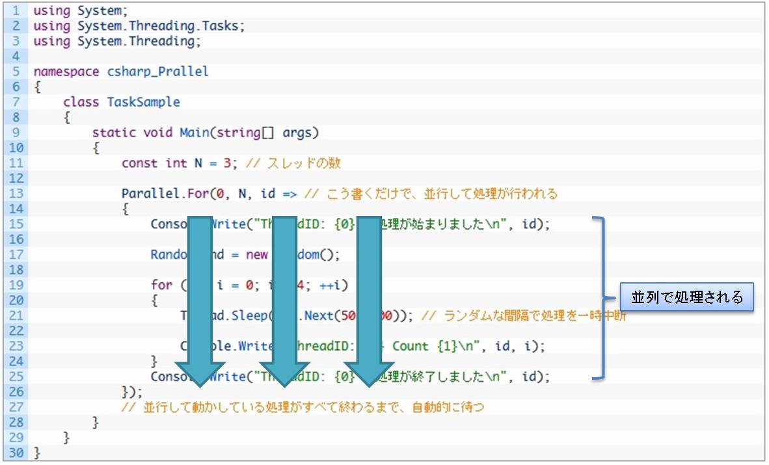Screen dimensions: 769x465
Task: Select line number 13 in the gutter
Action: 16,193
